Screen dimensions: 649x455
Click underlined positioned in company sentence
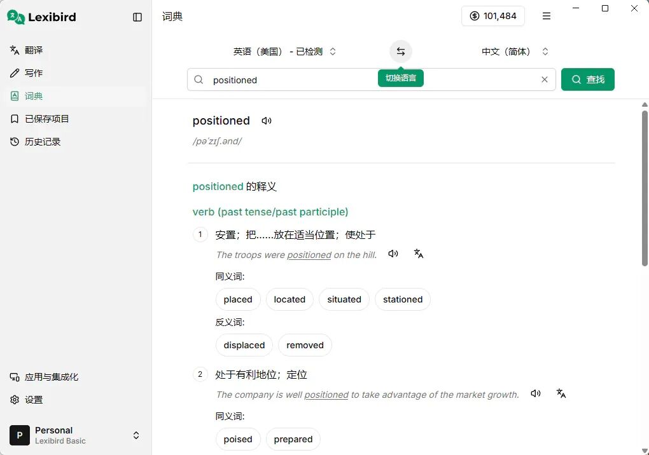(326, 395)
